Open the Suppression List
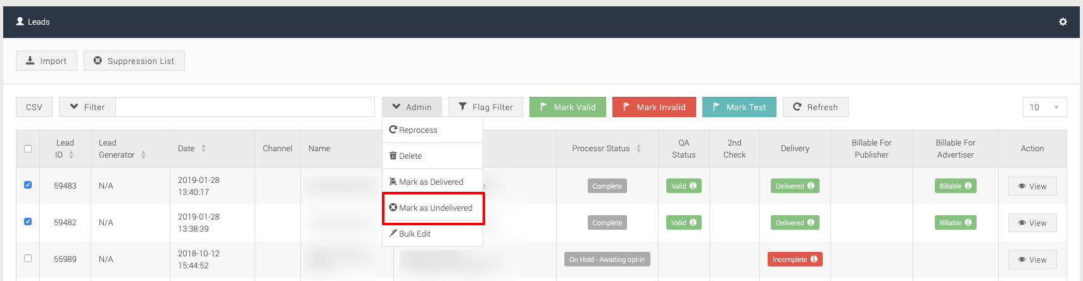Image resolution: width=1083 pixels, height=281 pixels. [x=134, y=61]
